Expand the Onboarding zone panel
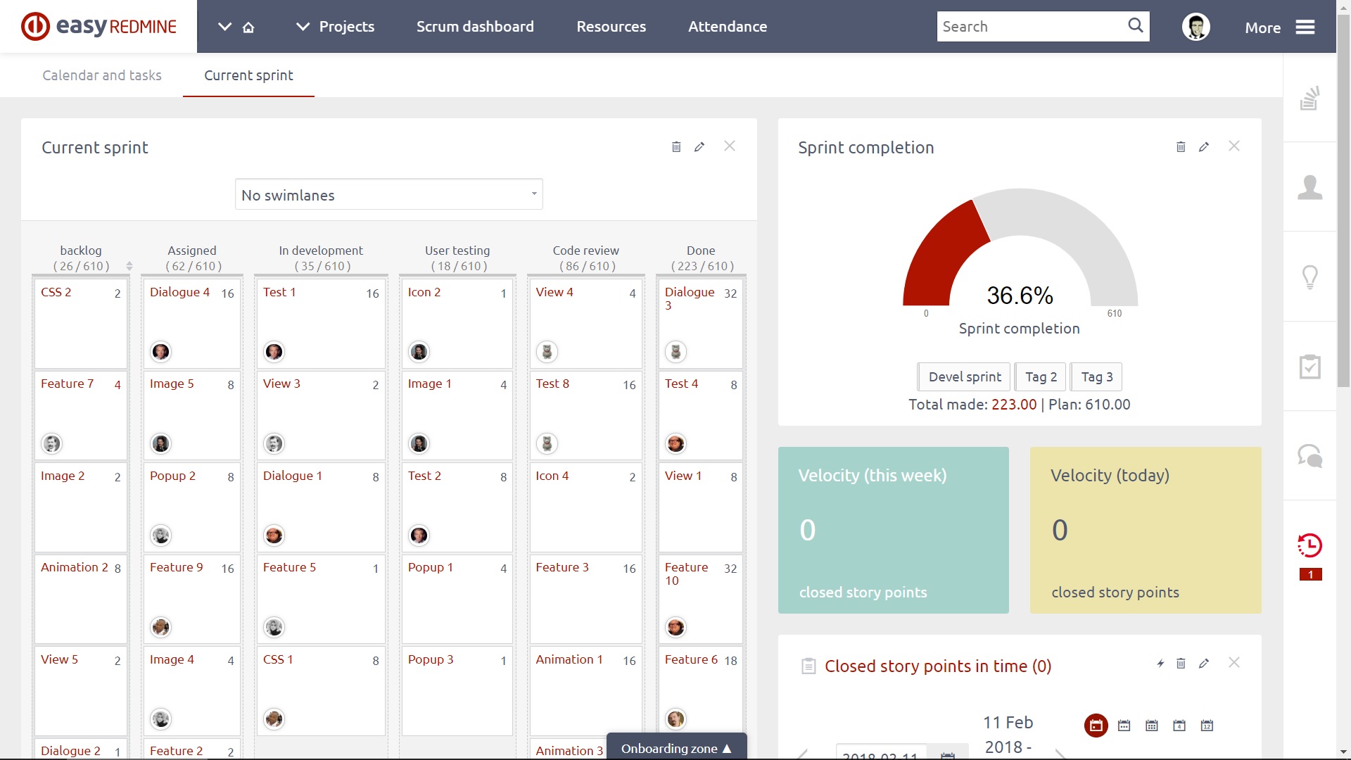 (x=676, y=748)
